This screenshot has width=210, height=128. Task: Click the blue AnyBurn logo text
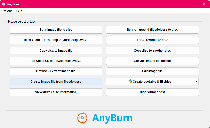pyautogui.click(x=112, y=118)
